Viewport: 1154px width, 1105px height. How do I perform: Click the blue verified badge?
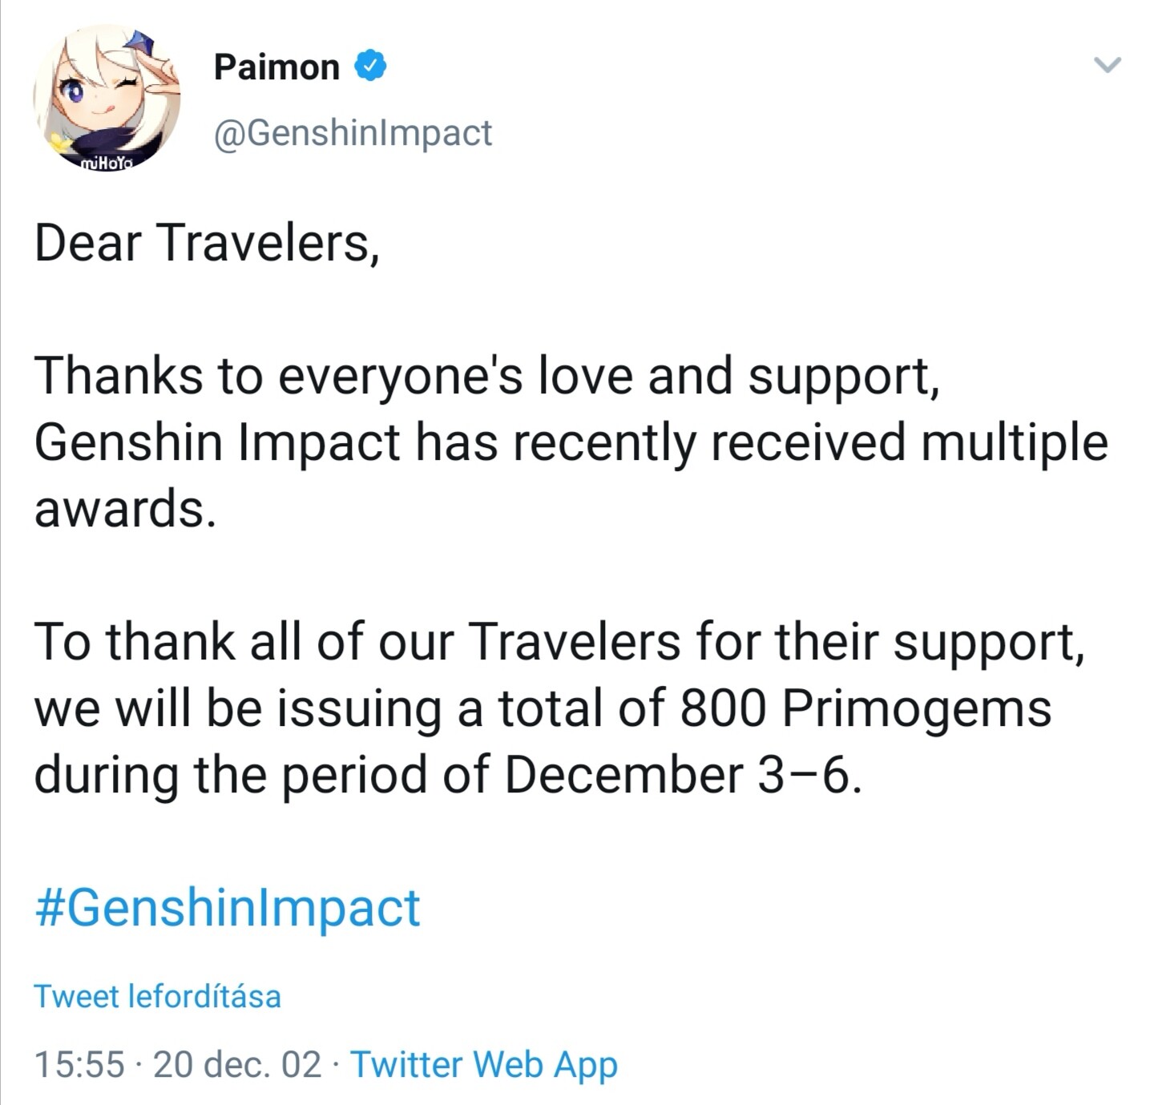[x=370, y=66]
